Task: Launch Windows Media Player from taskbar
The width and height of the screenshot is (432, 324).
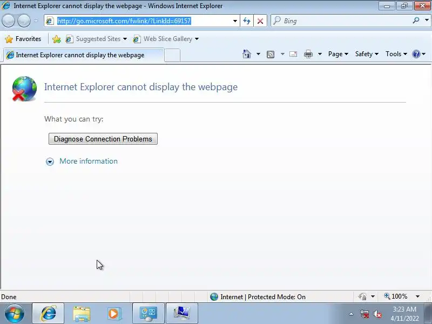Action: (x=114, y=314)
